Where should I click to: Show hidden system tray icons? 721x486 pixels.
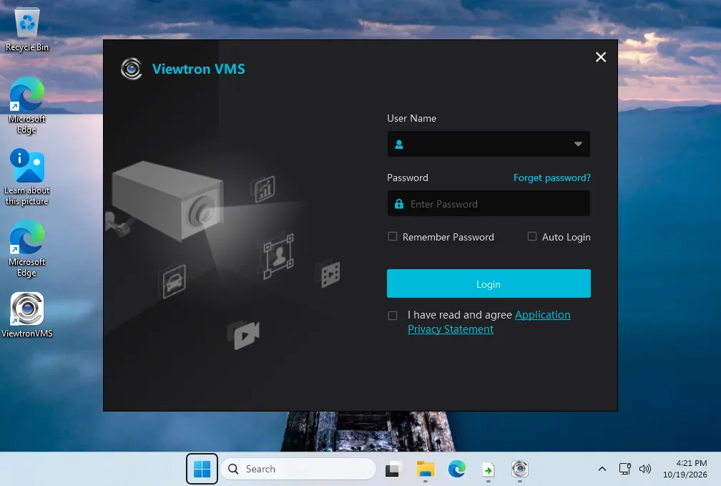tap(602, 469)
